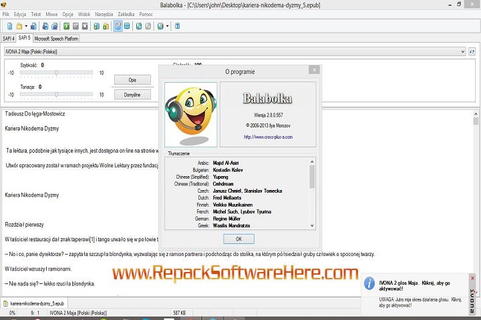Close the IVONA notification with red X

tap(472, 278)
